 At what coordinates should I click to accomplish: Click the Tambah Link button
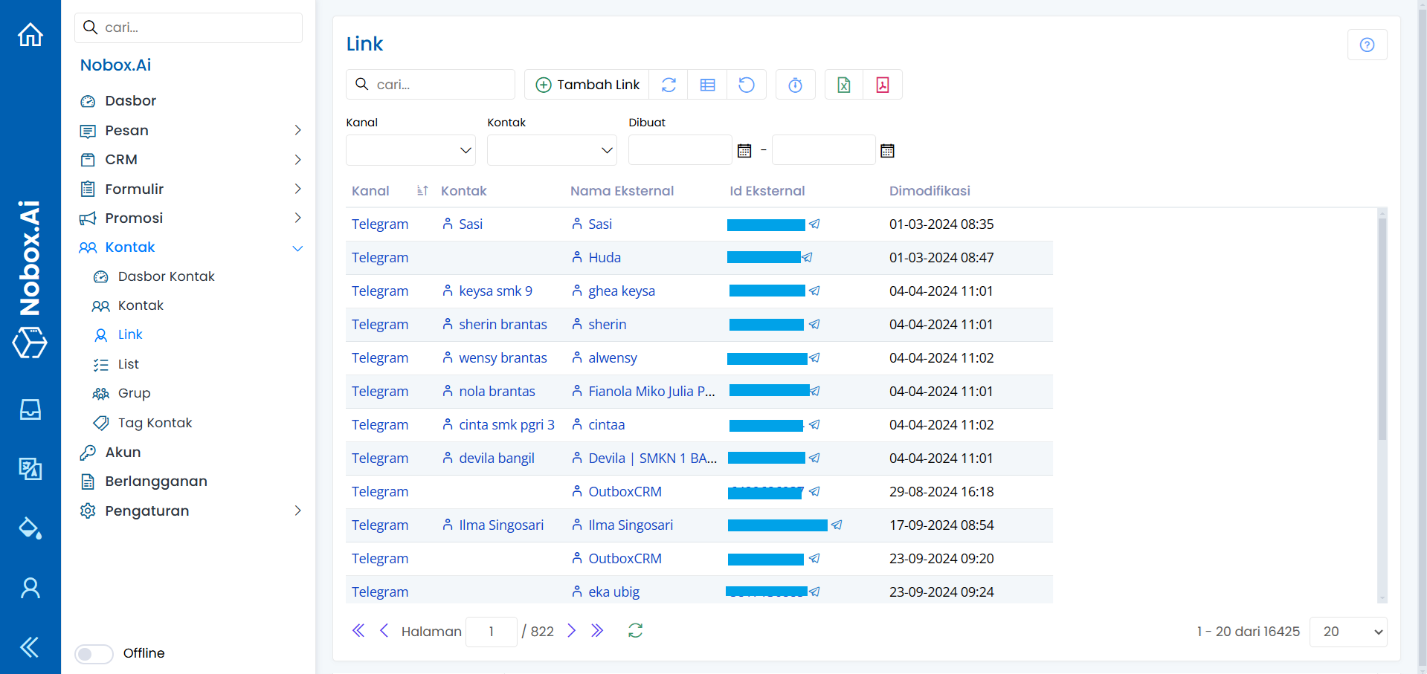(587, 85)
